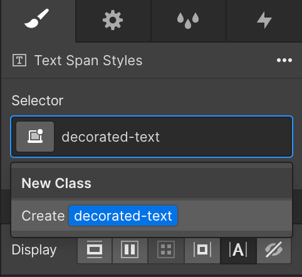Open the Style Manager droplets tab

(188, 20)
